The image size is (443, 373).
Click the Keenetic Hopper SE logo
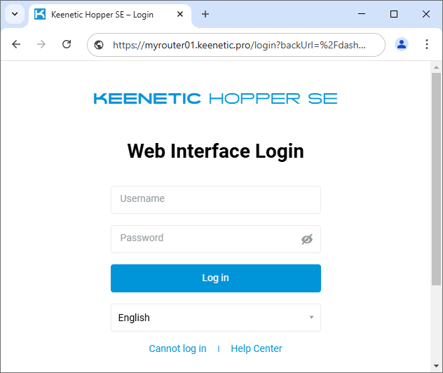tap(215, 99)
